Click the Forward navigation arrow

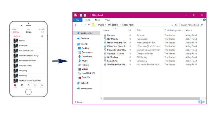[x=81, y=25]
